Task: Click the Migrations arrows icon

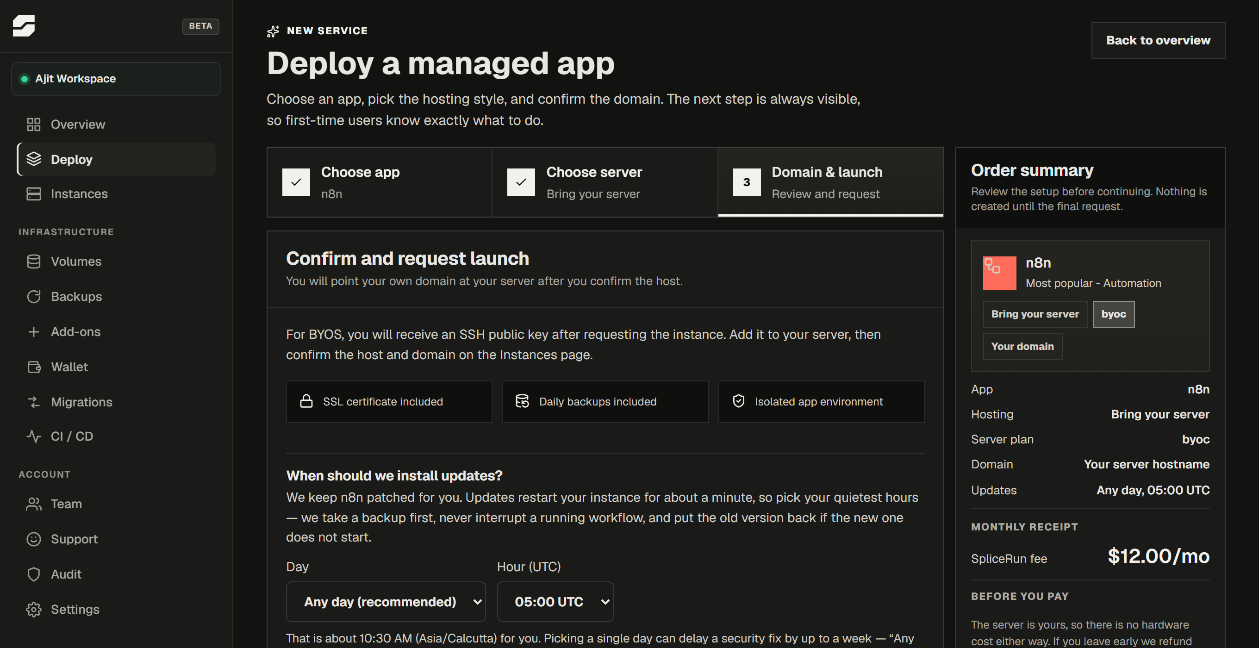Action: [34, 402]
